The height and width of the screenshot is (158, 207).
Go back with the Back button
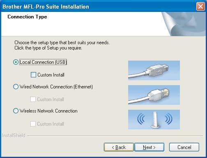119,147
